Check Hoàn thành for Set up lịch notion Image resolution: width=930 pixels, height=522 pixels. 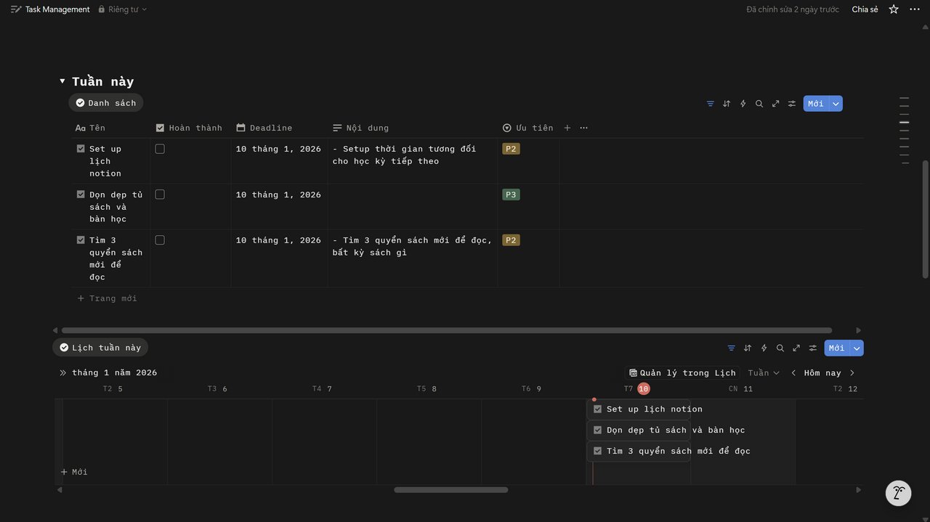click(160, 149)
